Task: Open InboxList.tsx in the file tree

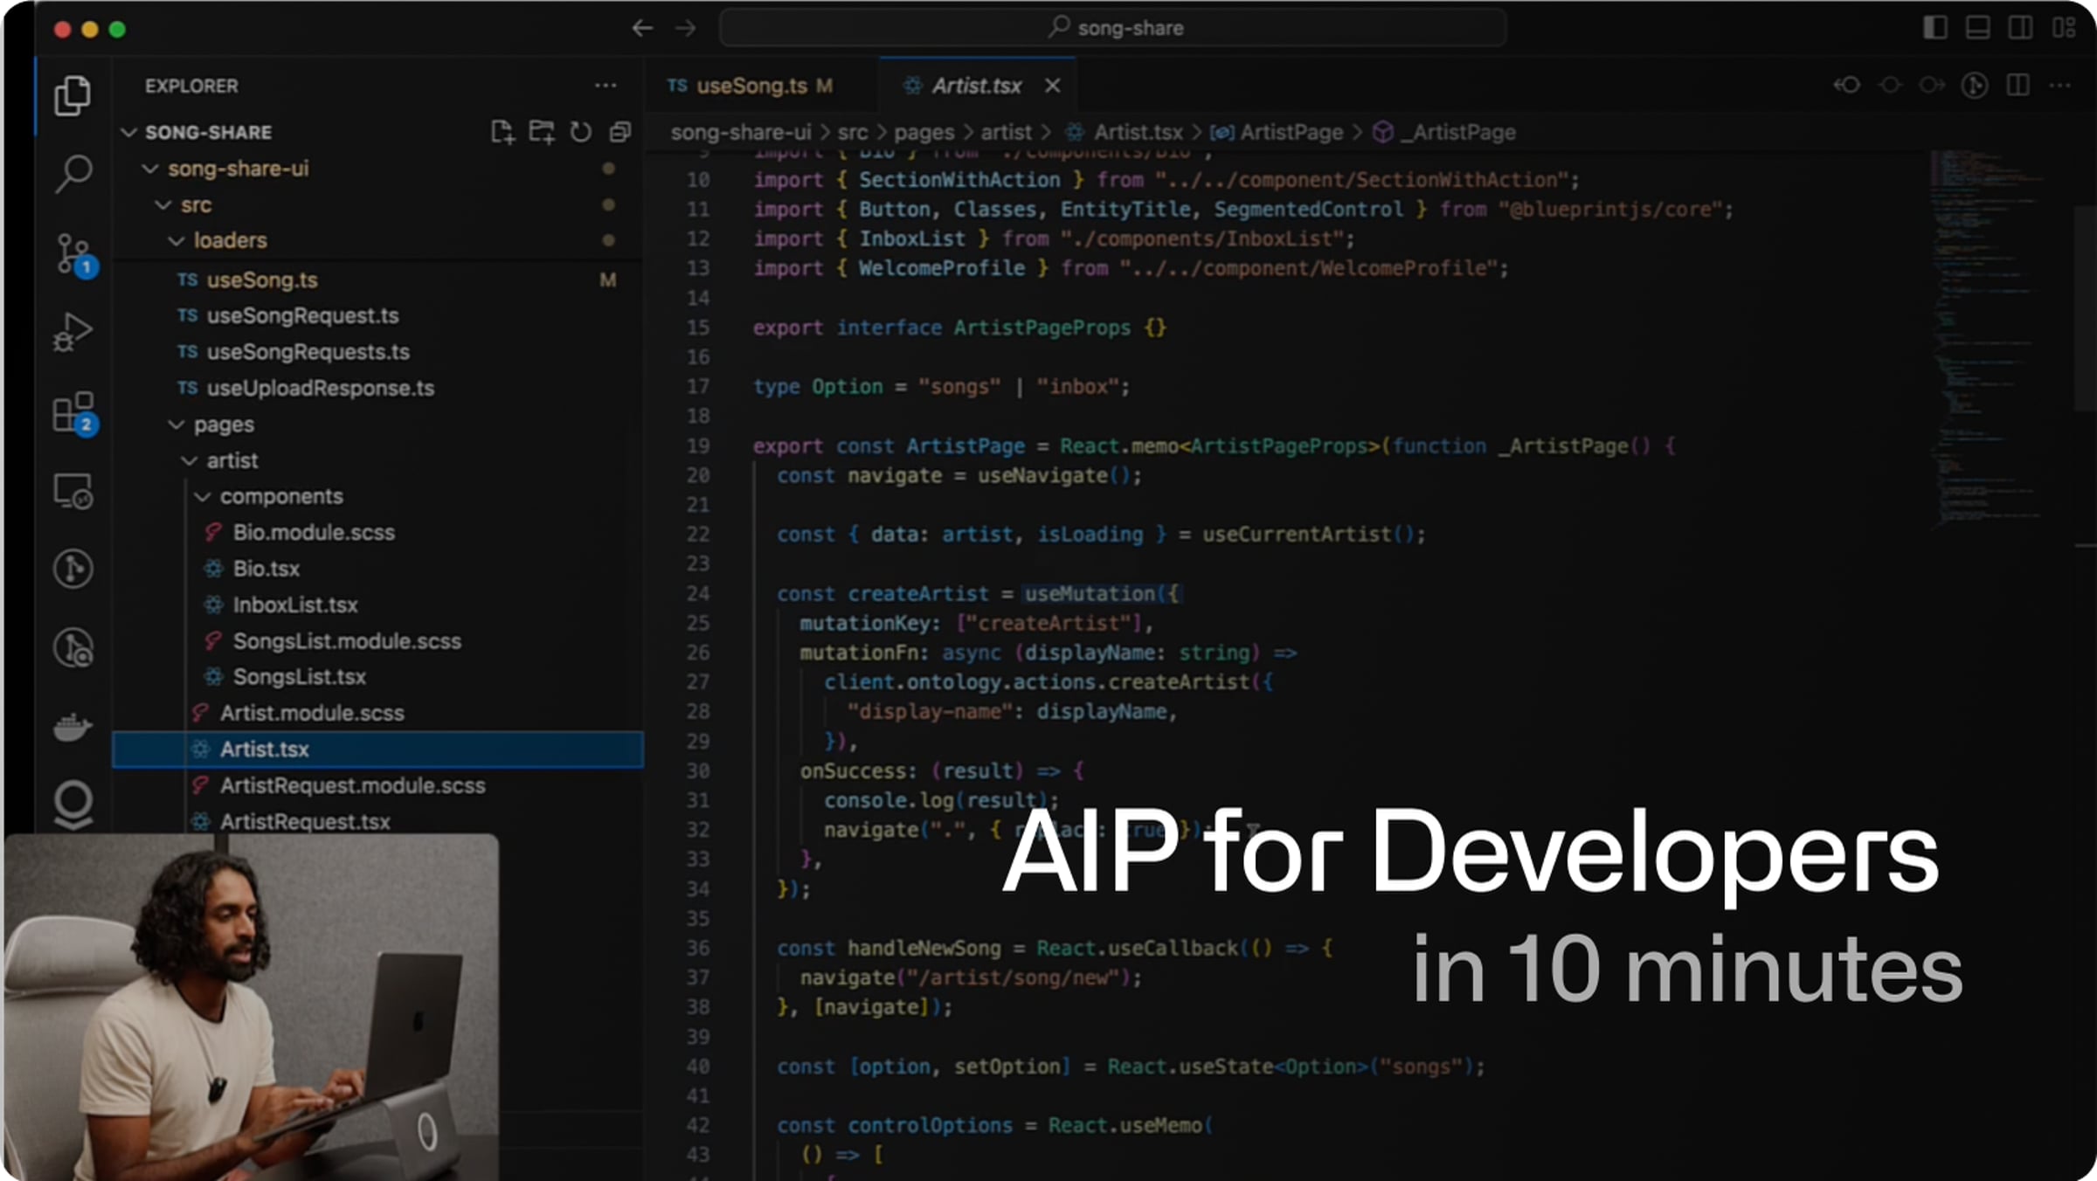Action: click(x=377, y=604)
